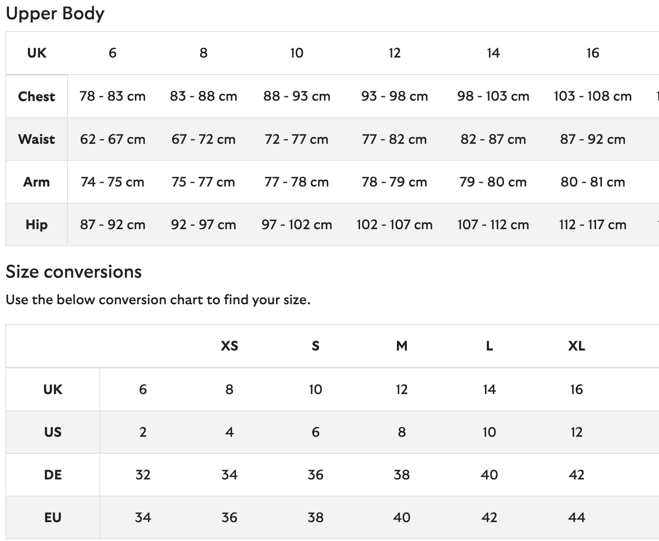Screen dimensions: 659x541
Task: Select chest range 103 - 108 cm
Action: tap(592, 96)
